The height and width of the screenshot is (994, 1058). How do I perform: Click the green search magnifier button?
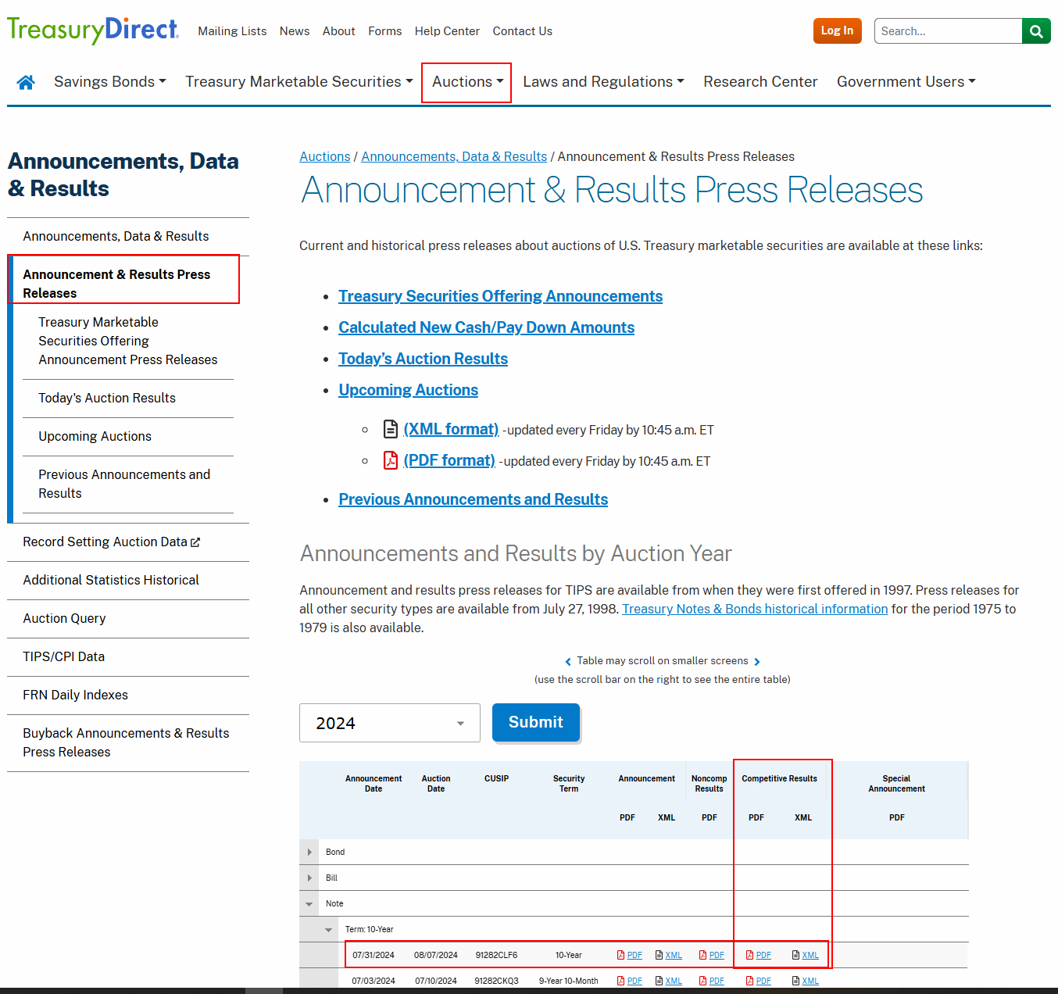click(x=1036, y=31)
